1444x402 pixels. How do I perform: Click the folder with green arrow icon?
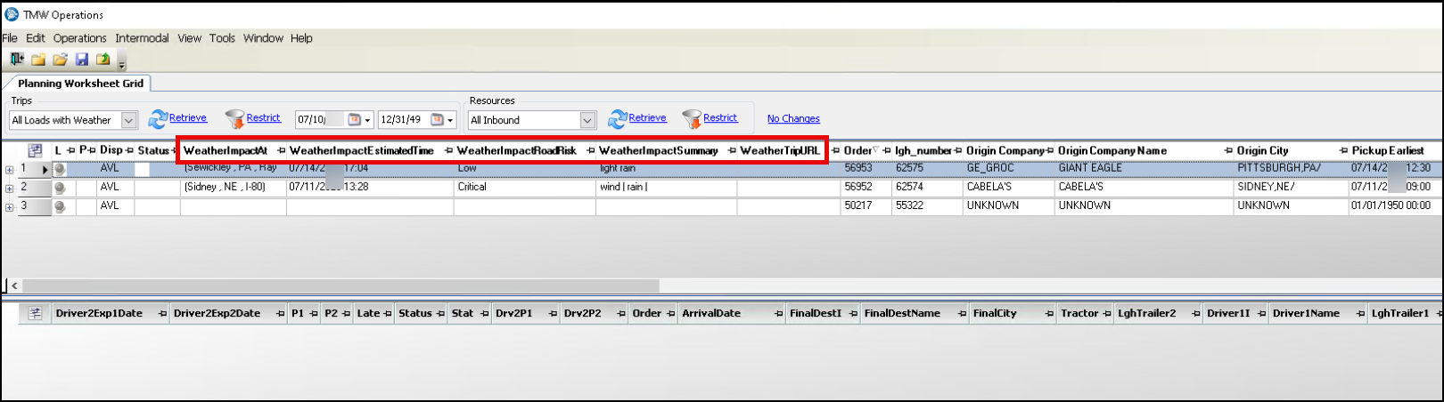(x=103, y=60)
